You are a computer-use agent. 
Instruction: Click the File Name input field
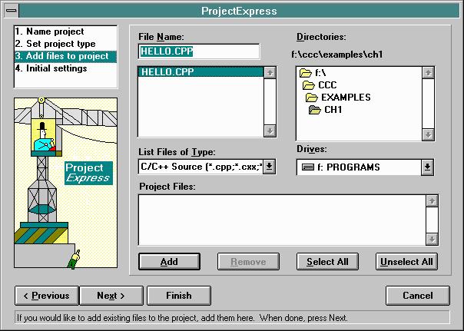(199, 51)
